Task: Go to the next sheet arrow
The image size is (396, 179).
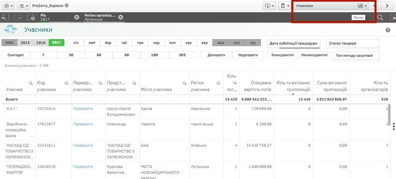Action: coord(387,6)
